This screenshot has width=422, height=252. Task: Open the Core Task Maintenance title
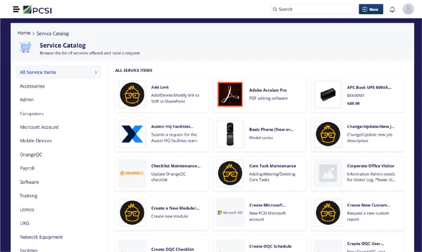coord(272,166)
